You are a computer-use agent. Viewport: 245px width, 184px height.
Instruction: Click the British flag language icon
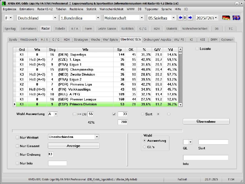click(236, 18)
